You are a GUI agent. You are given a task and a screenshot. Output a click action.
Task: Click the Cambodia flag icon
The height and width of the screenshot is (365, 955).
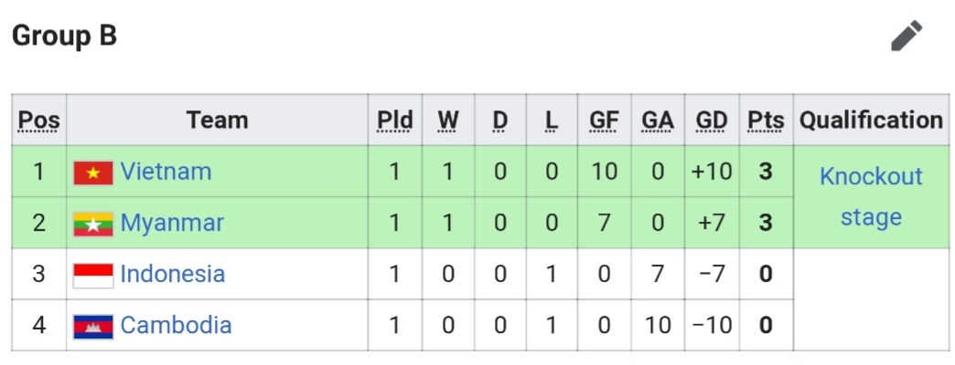[93, 326]
